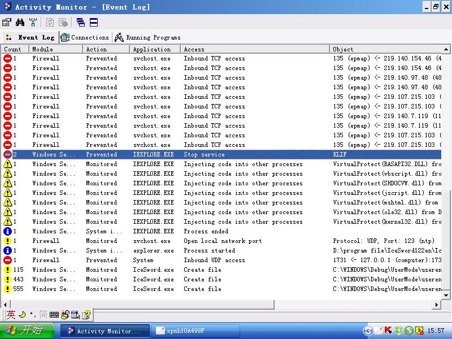This screenshot has width=452, height=339.
Task: Click exclamation icon of the 555 count row
Action: pos(7,289)
